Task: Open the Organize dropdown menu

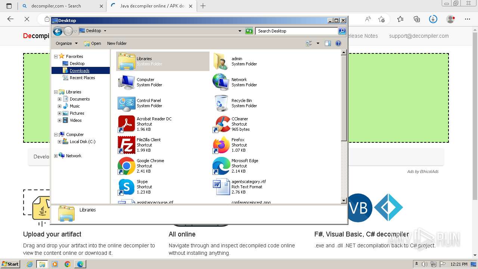Action: (66, 43)
